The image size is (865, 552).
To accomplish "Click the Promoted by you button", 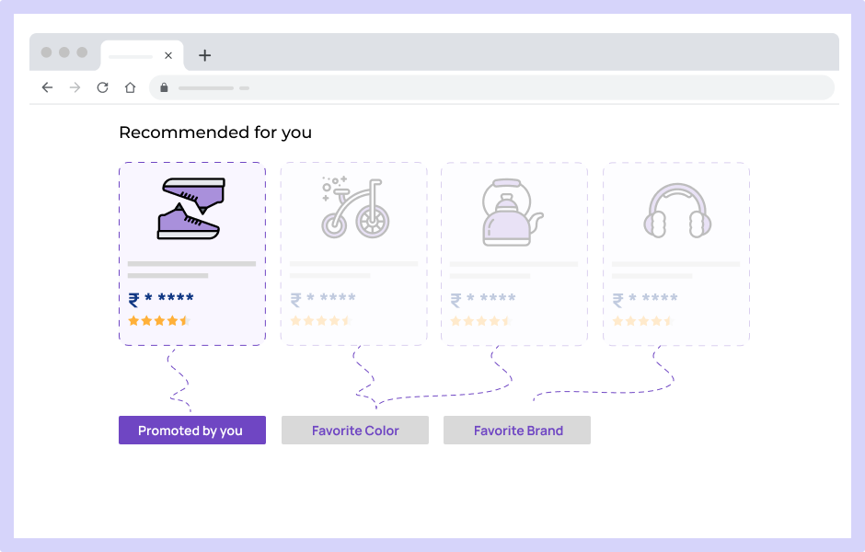I will coord(191,431).
